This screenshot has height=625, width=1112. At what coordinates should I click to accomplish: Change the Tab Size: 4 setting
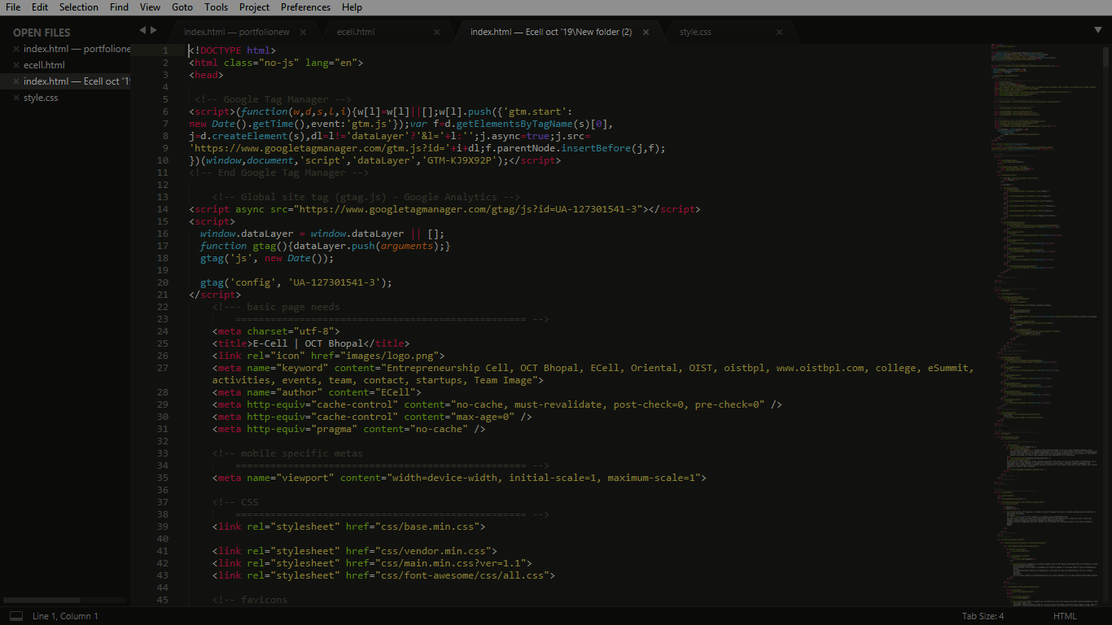point(983,616)
